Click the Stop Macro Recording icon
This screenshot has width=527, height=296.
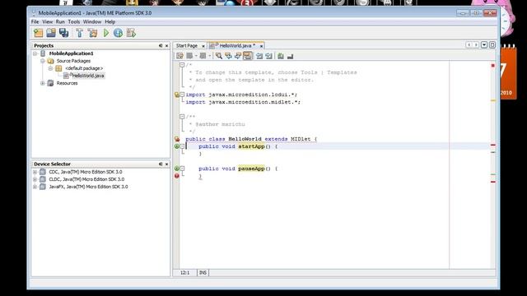290,56
